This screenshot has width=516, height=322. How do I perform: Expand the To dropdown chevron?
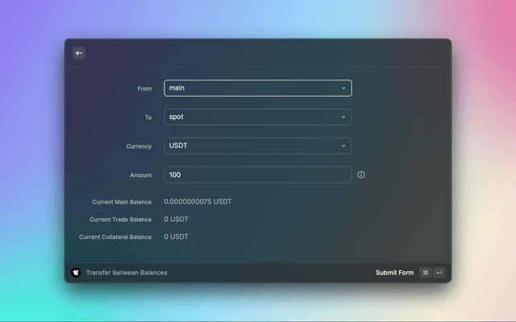point(343,117)
